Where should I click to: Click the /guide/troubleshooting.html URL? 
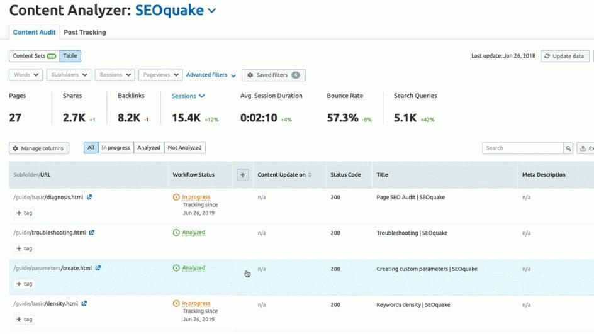pos(50,233)
